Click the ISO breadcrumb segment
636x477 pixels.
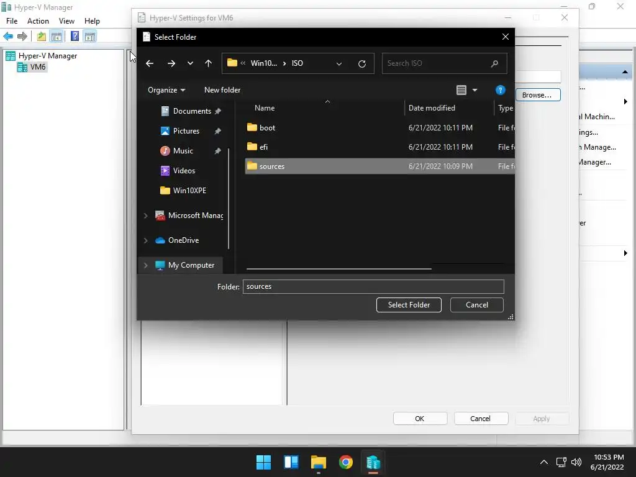tap(298, 63)
